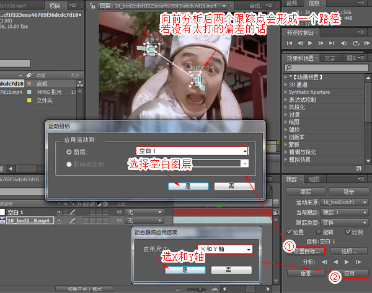Select 影响点控制 radio button
372x293 pixels.
pyautogui.click(x=69, y=165)
